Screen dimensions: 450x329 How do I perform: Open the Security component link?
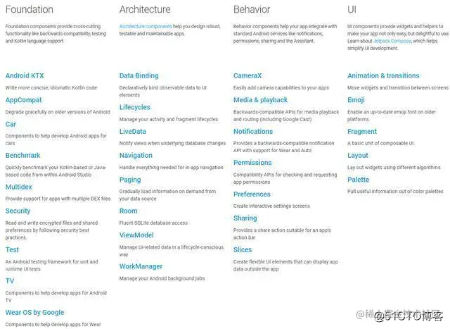(18, 211)
